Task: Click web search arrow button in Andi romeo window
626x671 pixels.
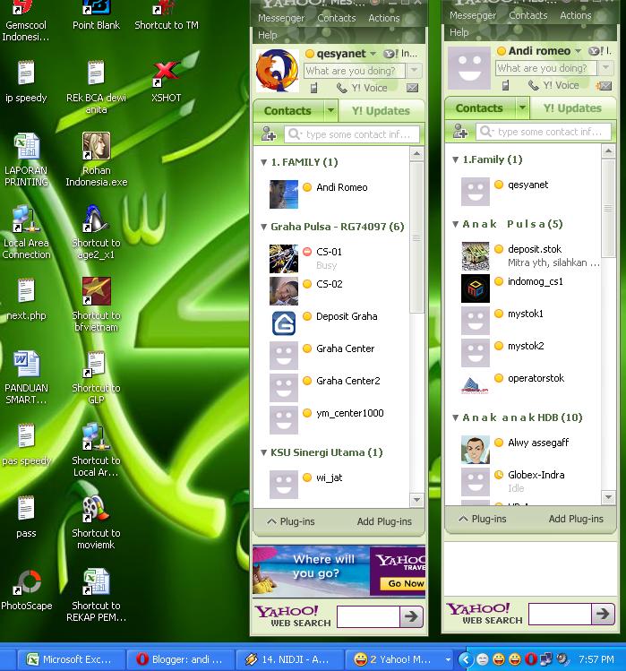Action: [604, 614]
